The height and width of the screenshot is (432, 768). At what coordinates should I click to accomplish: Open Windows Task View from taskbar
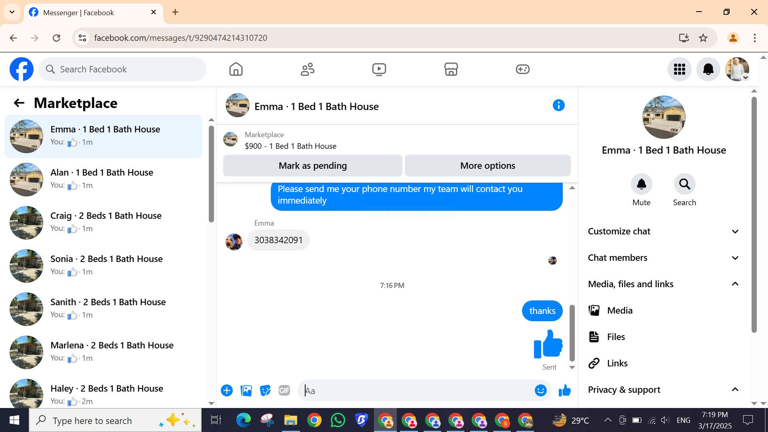pyautogui.click(x=216, y=420)
